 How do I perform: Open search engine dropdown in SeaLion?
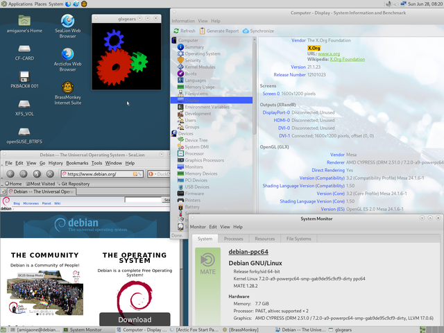point(151,174)
